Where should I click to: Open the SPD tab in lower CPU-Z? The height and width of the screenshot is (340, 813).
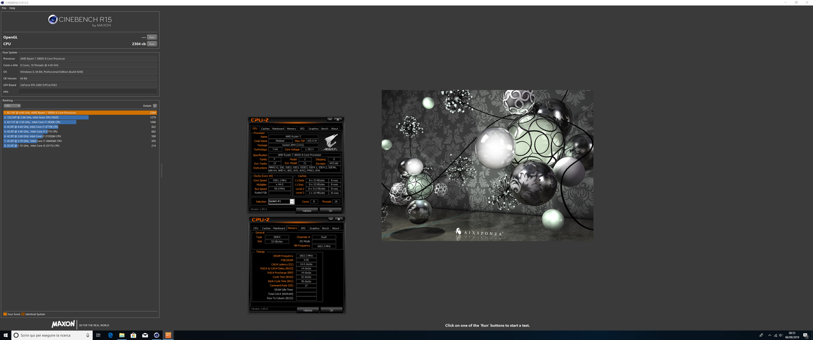[303, 228]
